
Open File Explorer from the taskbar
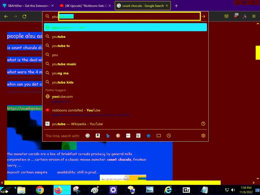pyautogui.click(x=21, y=190)
